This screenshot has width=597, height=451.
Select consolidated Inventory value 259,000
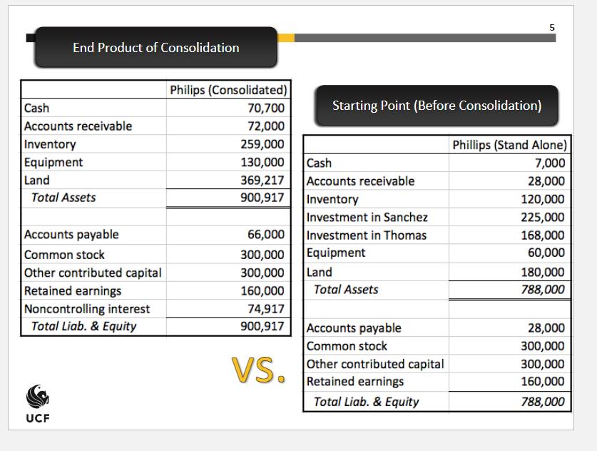[x=262, y=144]
